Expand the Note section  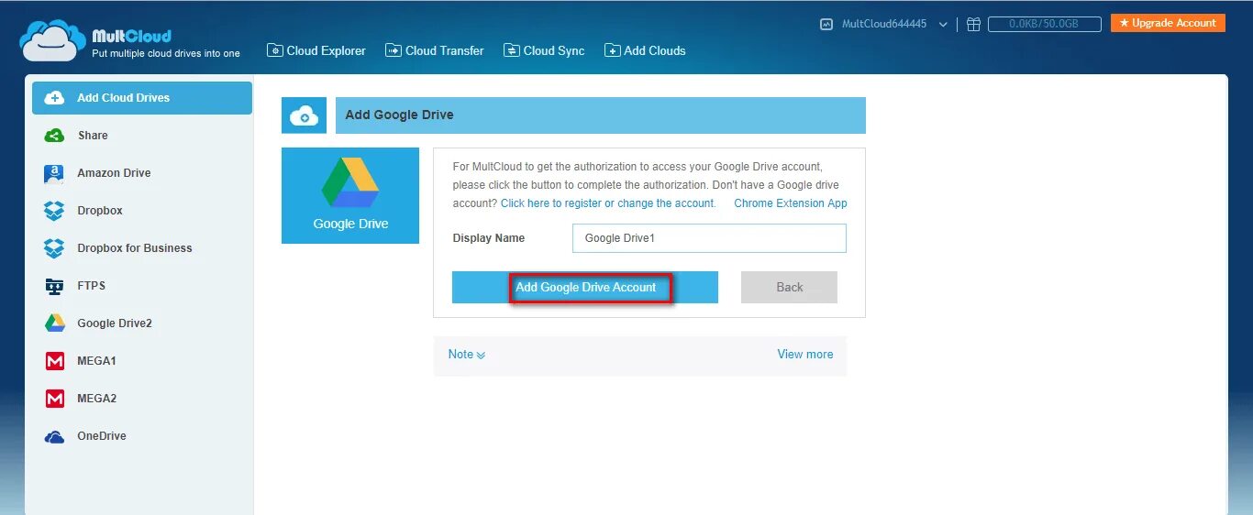coord(467,355)
